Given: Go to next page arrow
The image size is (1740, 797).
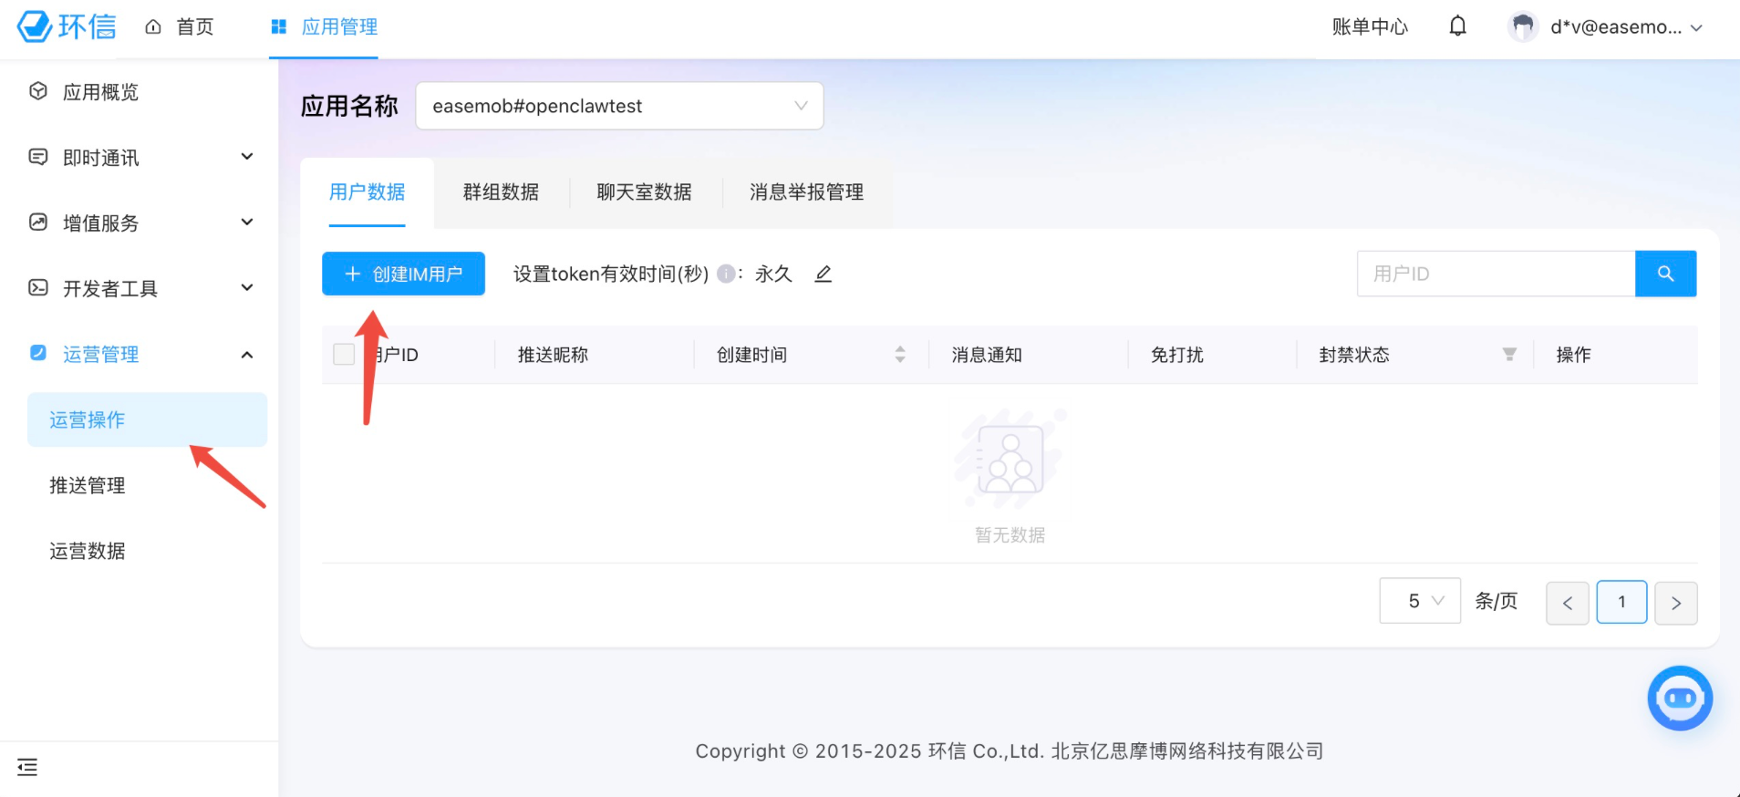Looking at the screenshot, I should [1676, 603].
